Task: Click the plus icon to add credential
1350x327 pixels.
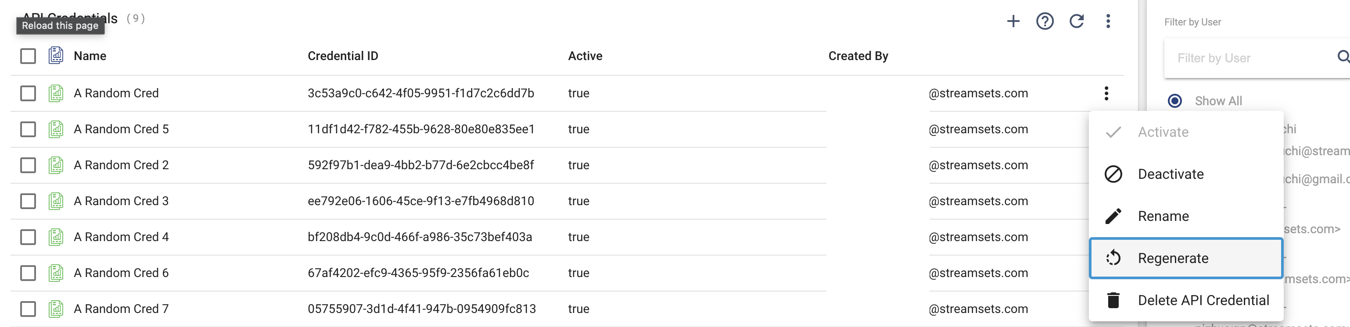Action: pos(1013,21)
